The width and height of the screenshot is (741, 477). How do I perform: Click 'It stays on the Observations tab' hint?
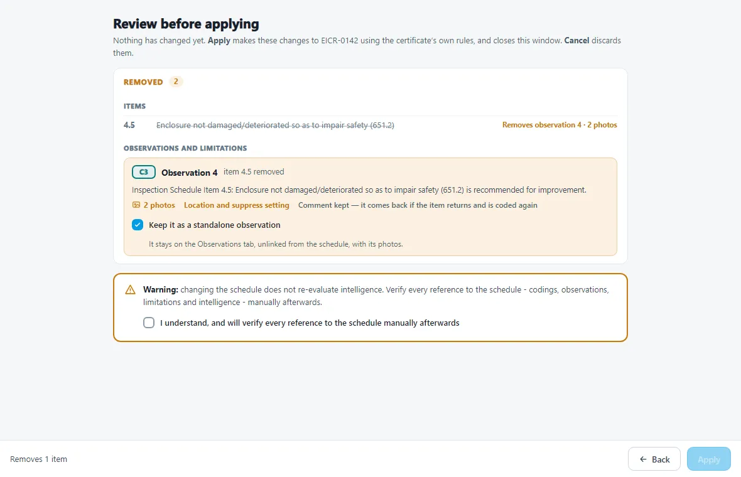(x=276, y=244)
